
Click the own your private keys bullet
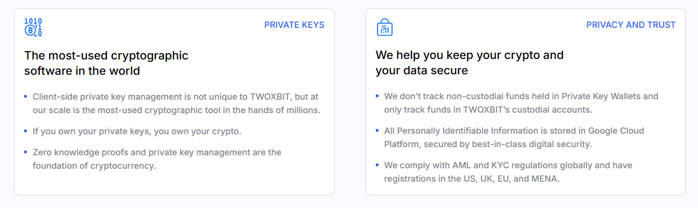(x=137, y=131)
